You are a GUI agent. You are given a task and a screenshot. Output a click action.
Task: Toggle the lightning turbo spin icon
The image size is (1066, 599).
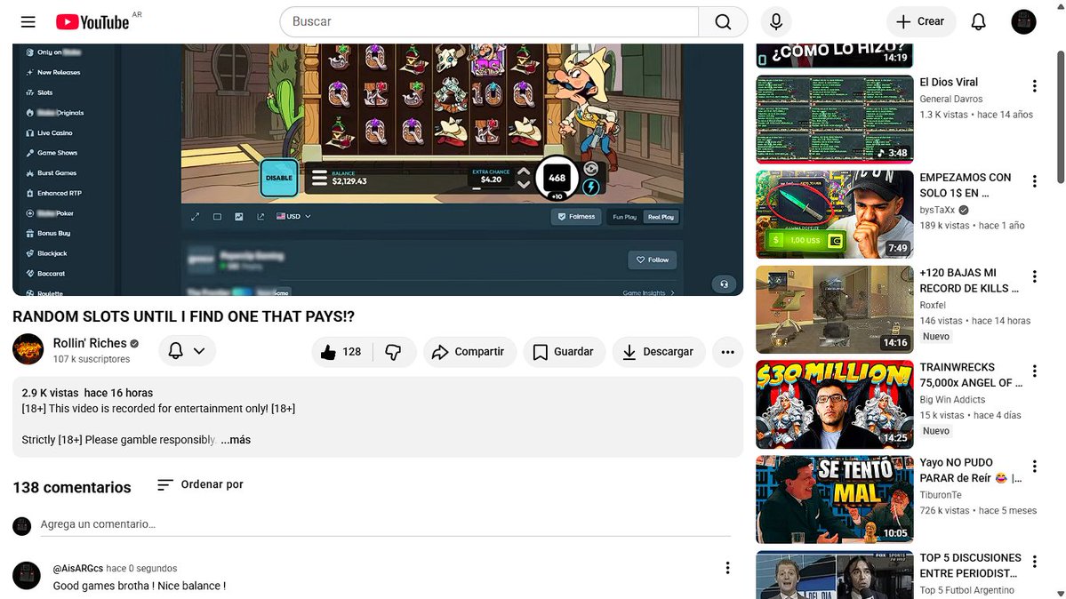click(x=591, y=187)
